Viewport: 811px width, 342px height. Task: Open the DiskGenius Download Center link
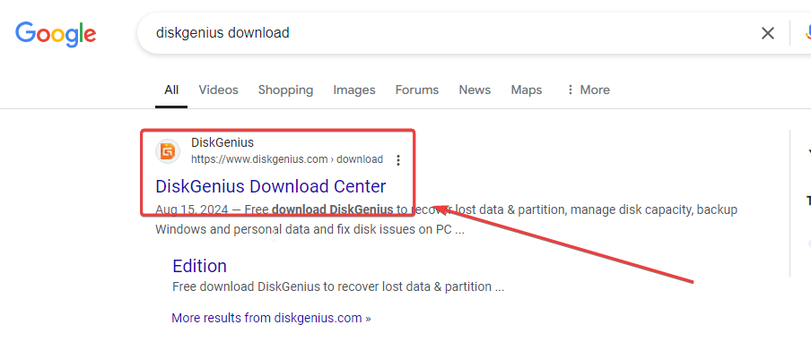click(271, 186)
